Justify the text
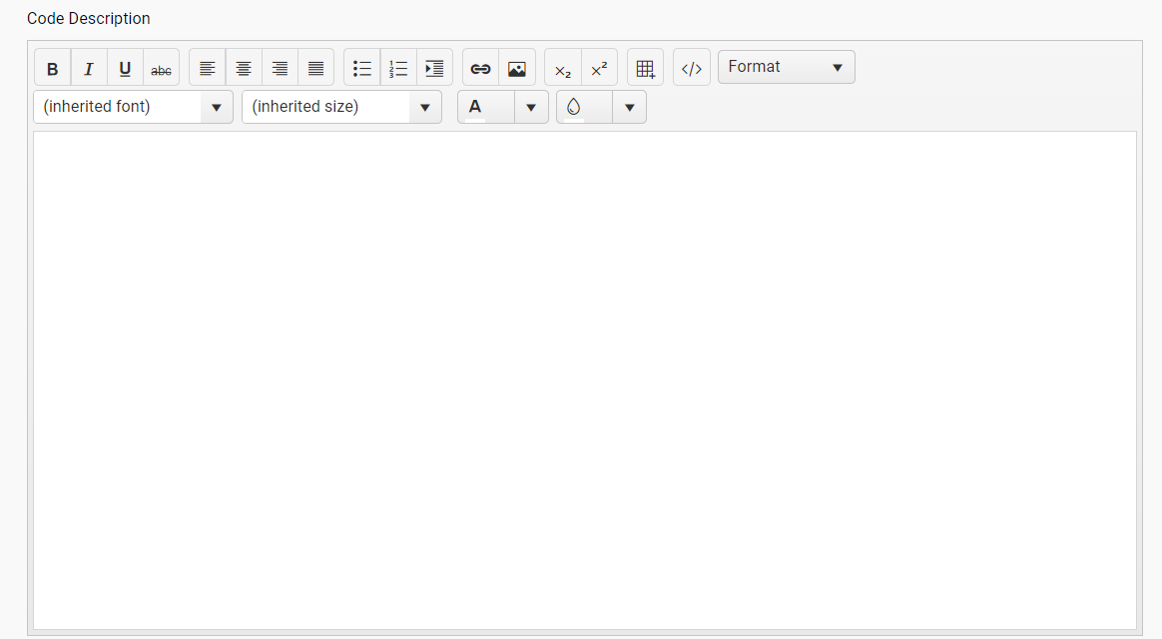1162x639 pixels. click(315, 68)
